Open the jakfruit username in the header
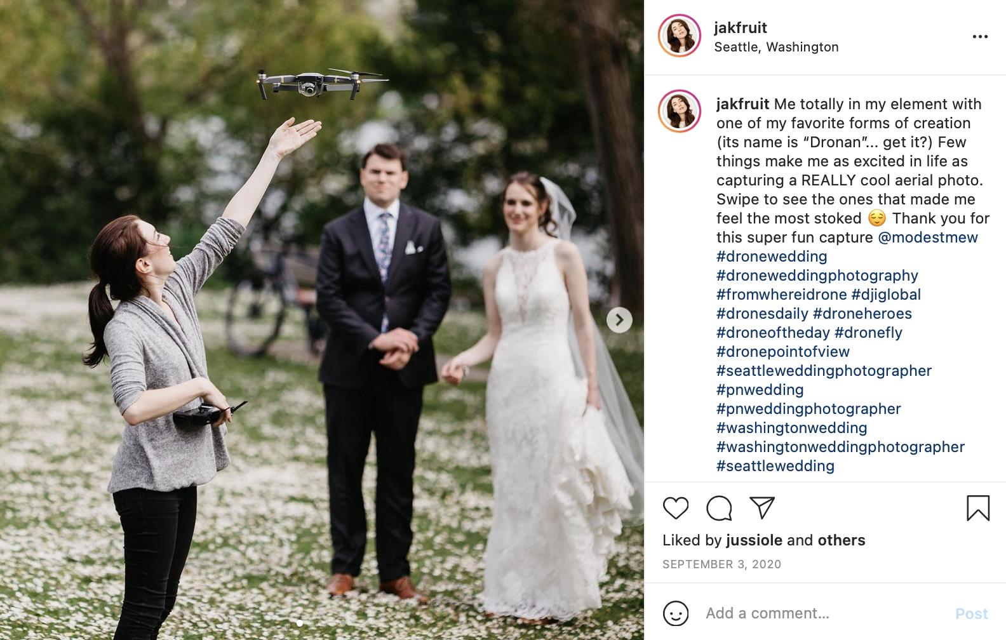The height and width of the screenshot is (640, 1006). coord(741,27)
